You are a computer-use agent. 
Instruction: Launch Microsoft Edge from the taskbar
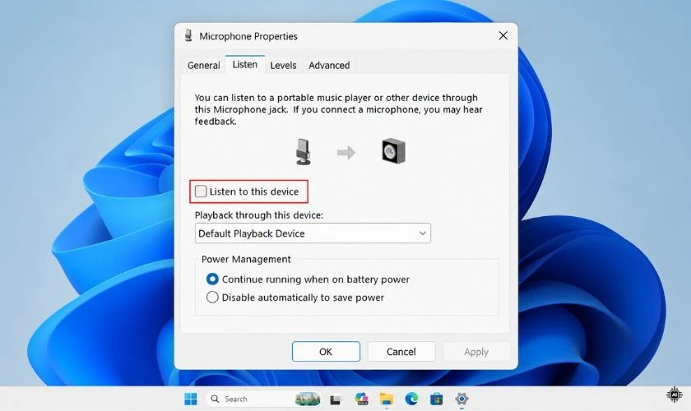[411, 399]
